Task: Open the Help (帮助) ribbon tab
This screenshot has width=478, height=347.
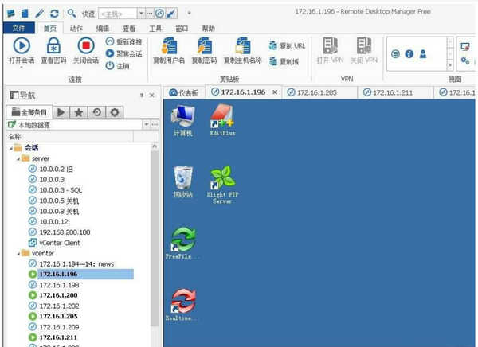Action: click(208, 29)
